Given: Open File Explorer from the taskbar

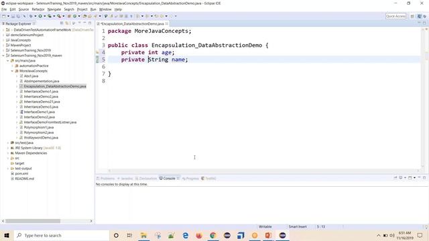Looking at the screenshot, I should 143,235.
